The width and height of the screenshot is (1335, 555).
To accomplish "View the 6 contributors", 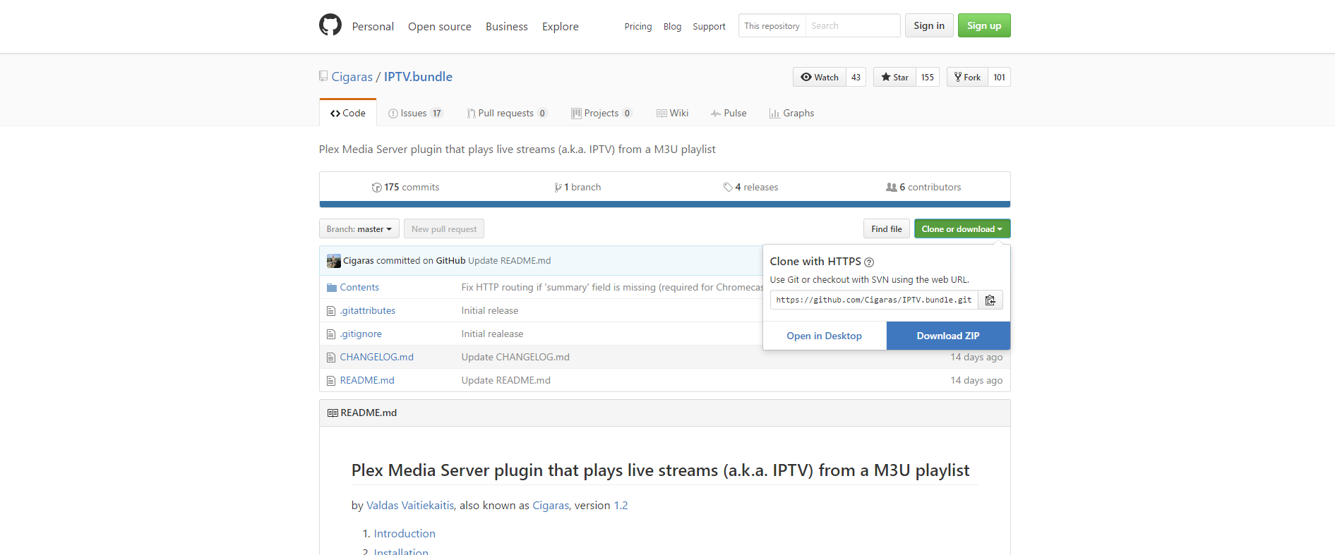I will coord(923,187).
